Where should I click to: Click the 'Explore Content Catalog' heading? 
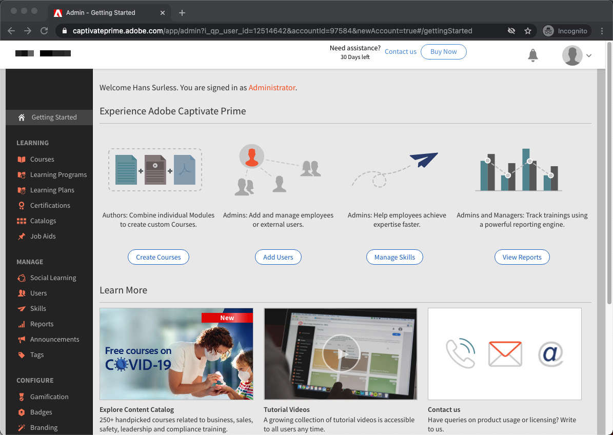(x=136, y=409)
